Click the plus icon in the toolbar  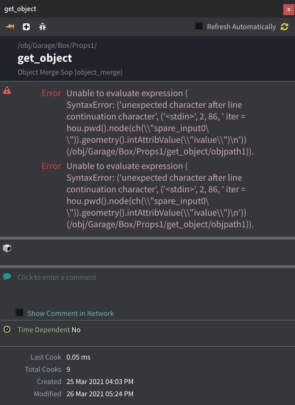click(26, 27)
